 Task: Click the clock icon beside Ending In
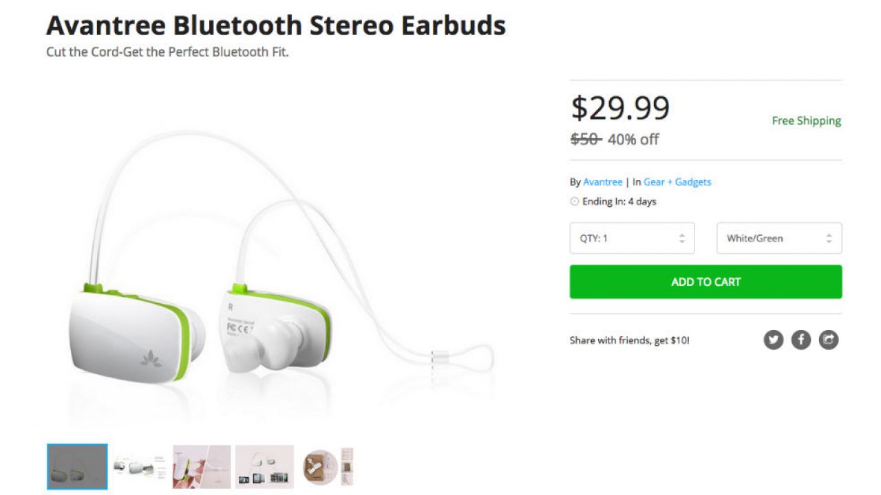pyautogui.click(x=575, y=201)
